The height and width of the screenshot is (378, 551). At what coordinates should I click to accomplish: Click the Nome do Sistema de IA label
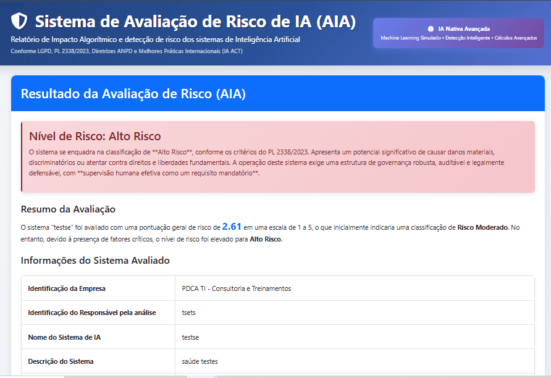click(63, 337)
